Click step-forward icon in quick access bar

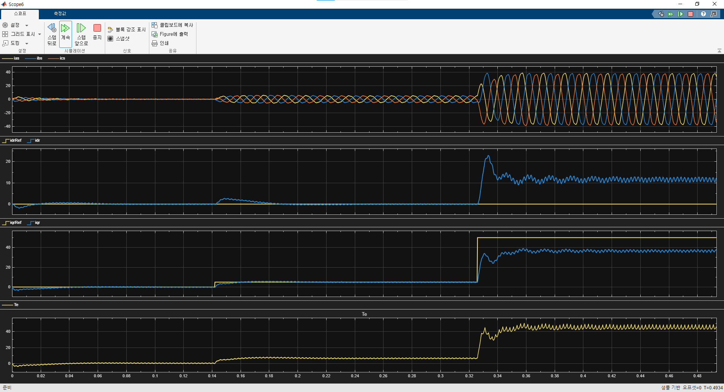click(x=680, y=14)
